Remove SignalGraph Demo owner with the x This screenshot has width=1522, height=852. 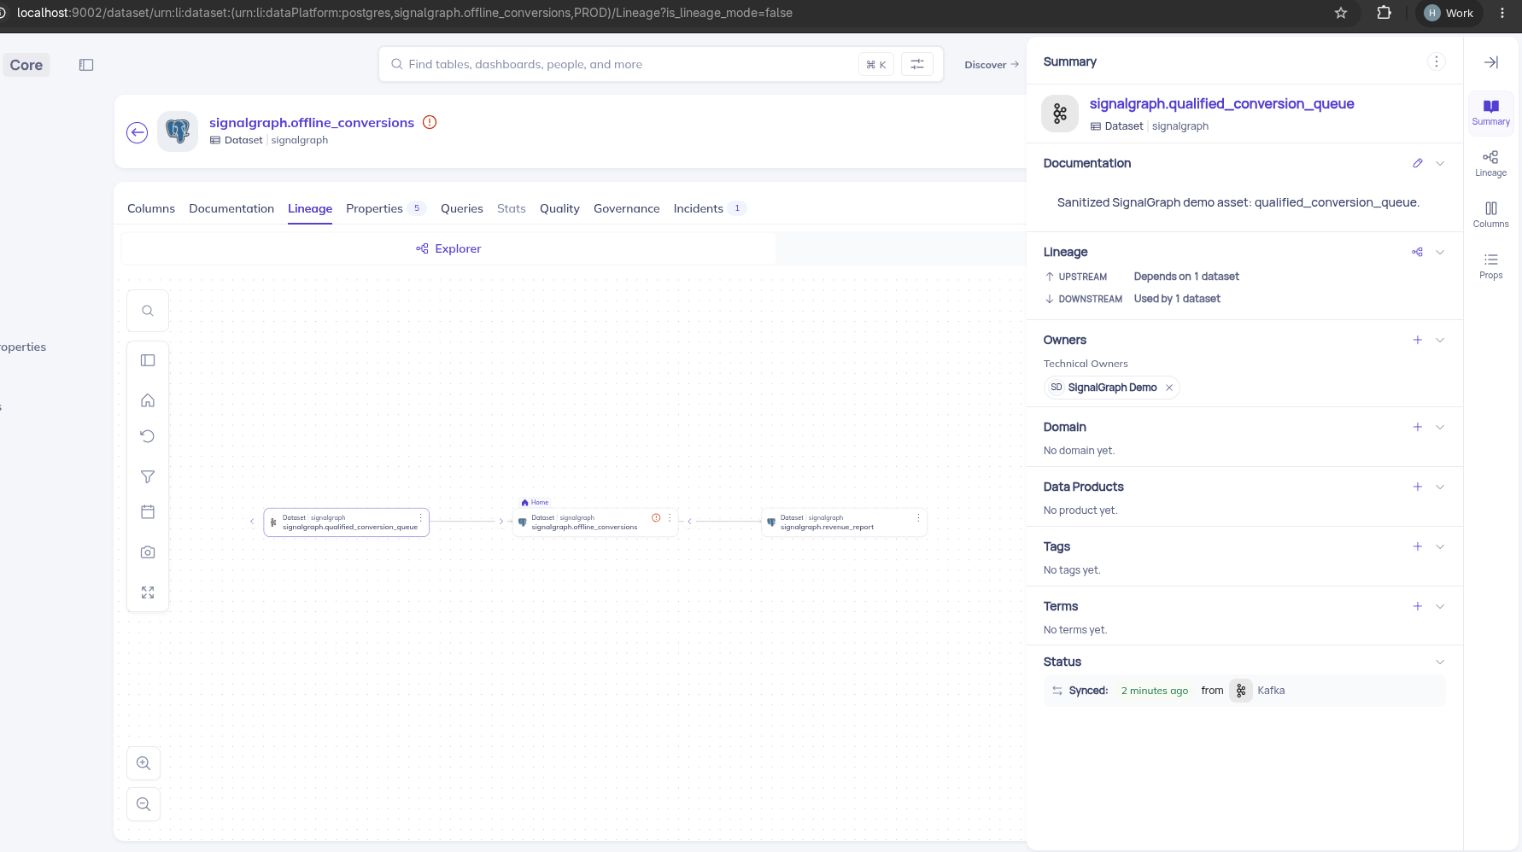pos(1169,388)
